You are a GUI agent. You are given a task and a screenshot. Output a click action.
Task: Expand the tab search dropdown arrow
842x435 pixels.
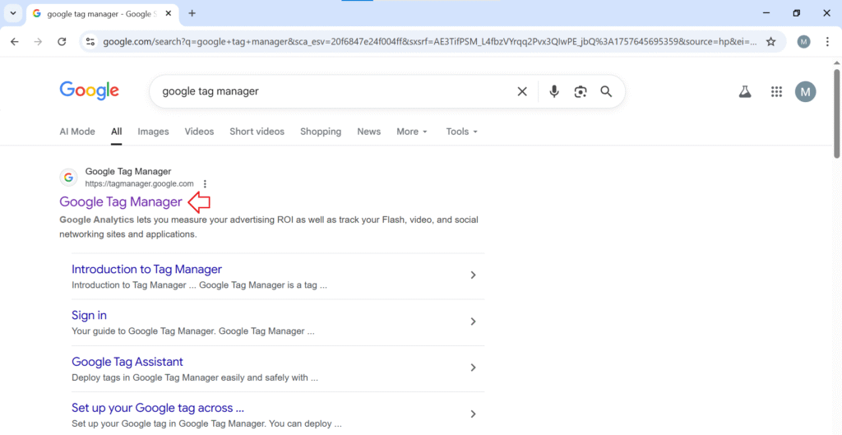pos(12,13)
